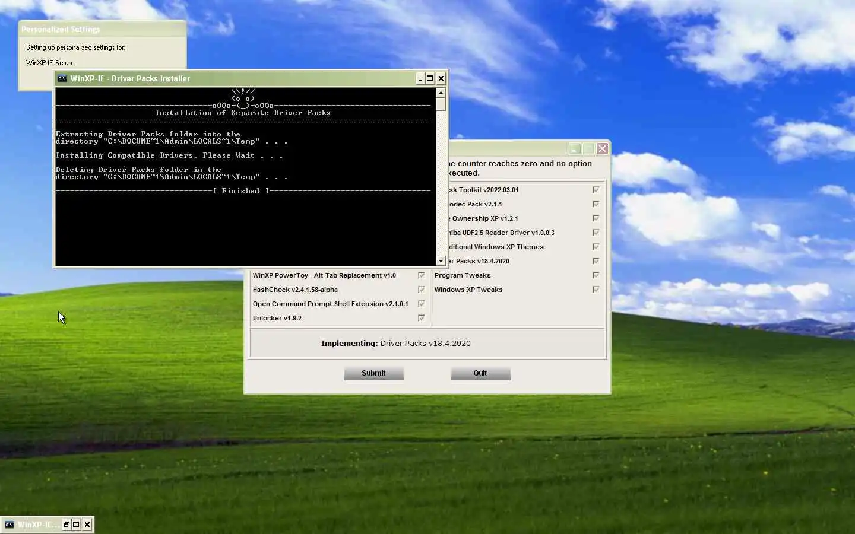This screenshot has height=534, width=855.
Task: Maximize the minimized WinXP-IE window at bottom-left
Action: (x=77, y=525)
